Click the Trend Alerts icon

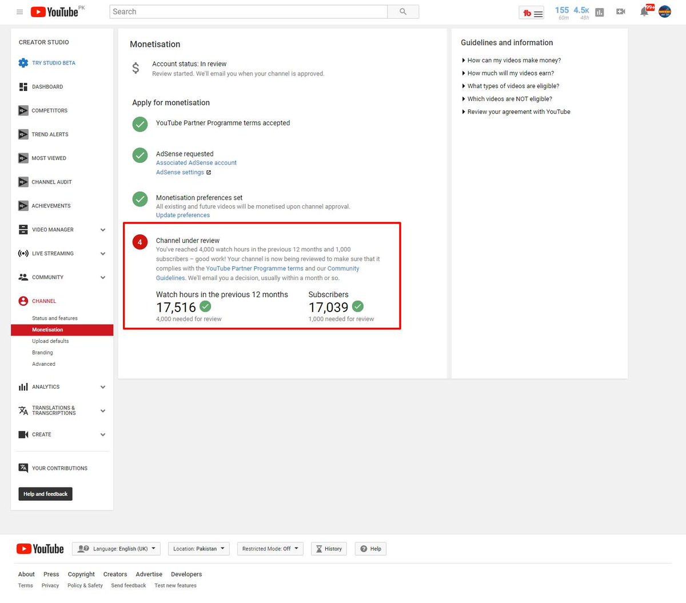click(23, 134)
